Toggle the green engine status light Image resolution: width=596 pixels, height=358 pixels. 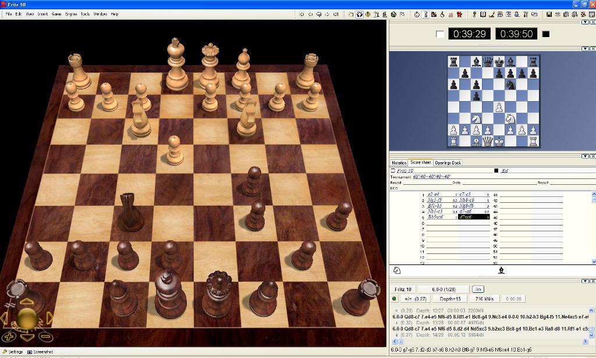pyautogui.click(x=394, y=299)
